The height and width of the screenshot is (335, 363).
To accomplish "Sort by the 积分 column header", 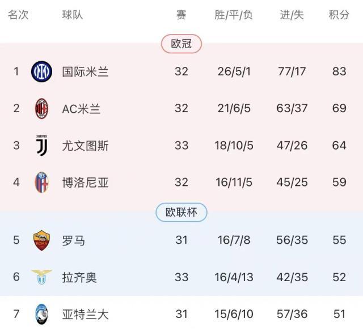I will (x=339, y=15).
